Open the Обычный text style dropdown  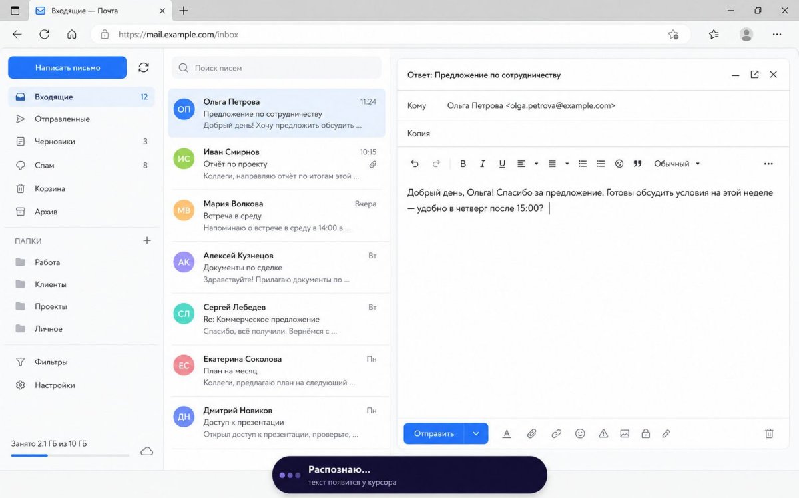click(x=676, y=164)
